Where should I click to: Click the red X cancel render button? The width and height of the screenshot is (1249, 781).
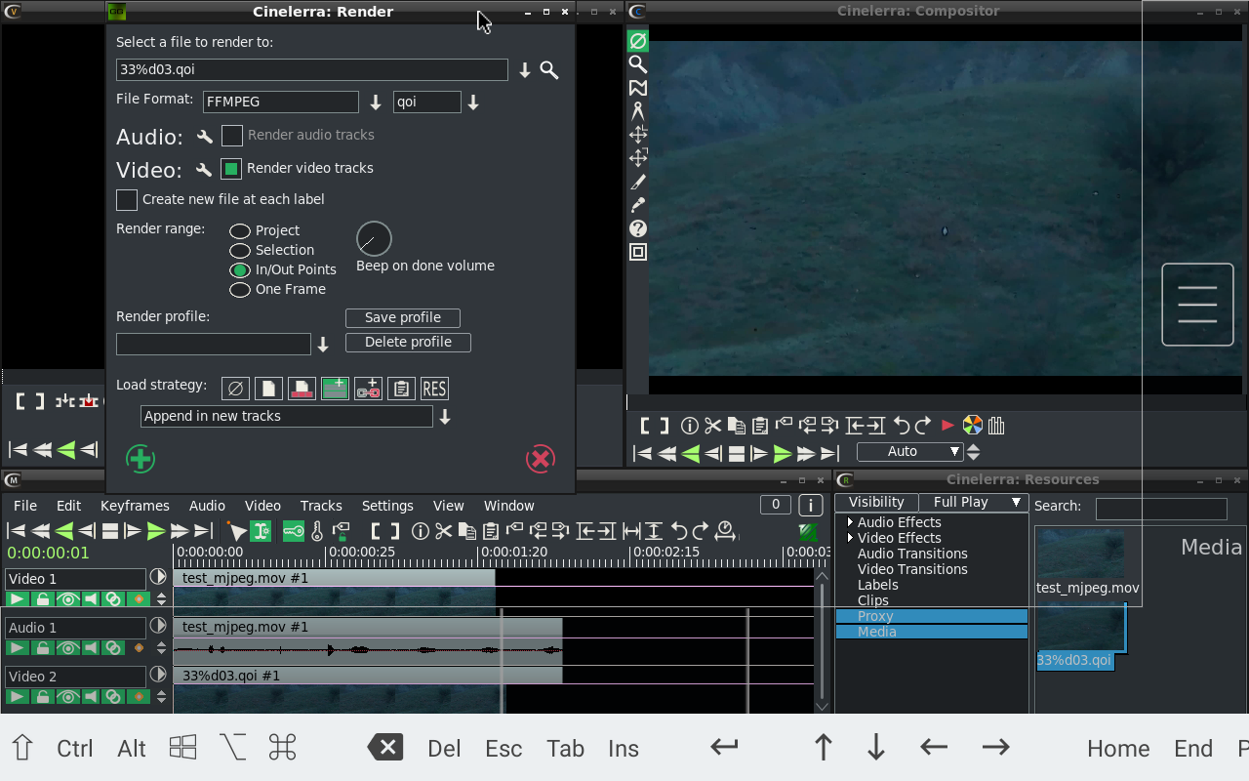click(x=540, y=458)
